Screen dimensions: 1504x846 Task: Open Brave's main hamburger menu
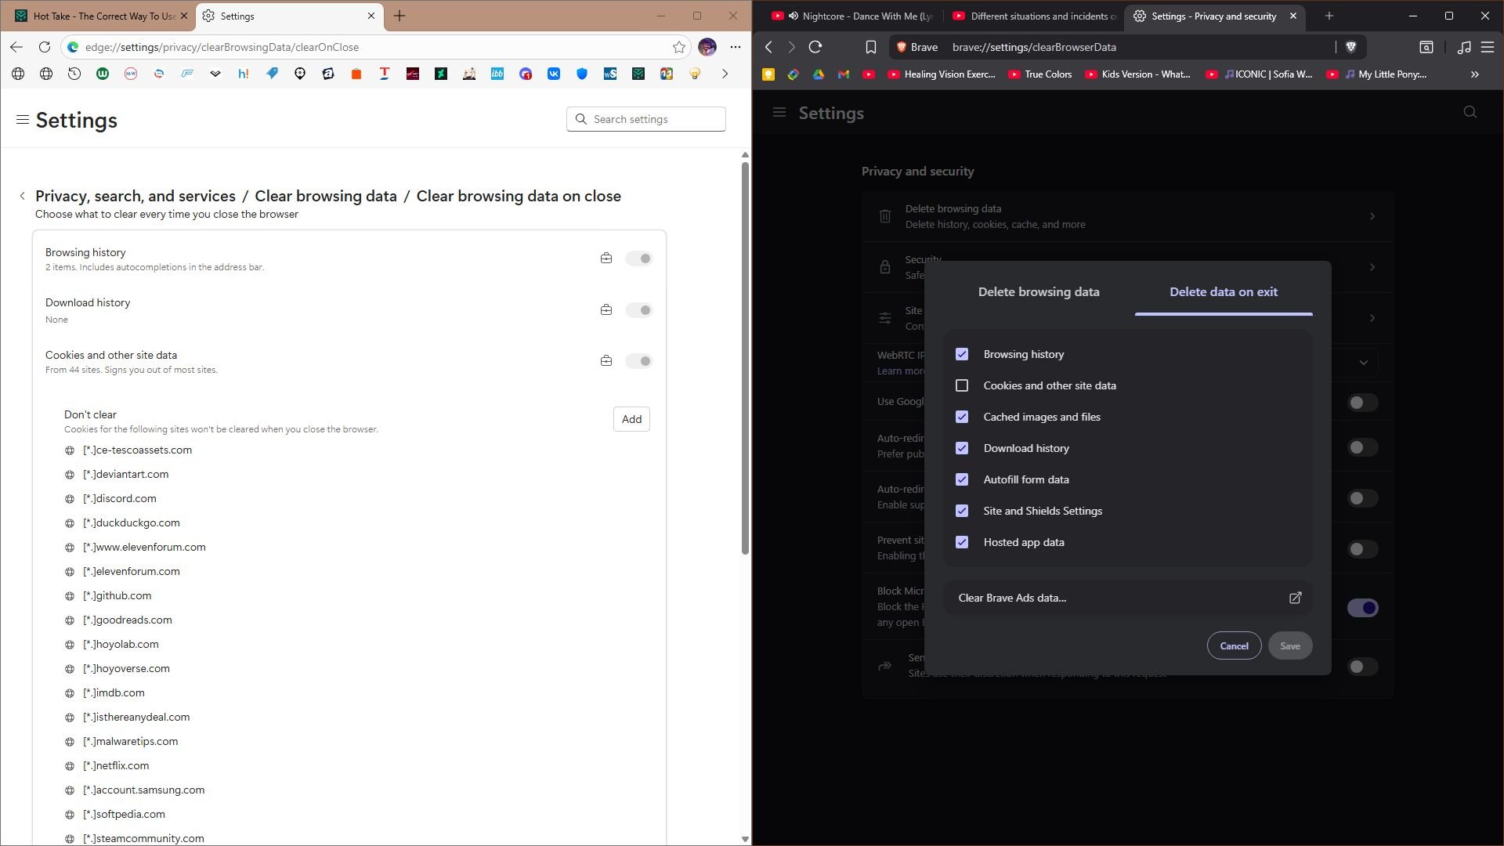click(1488, 47)
